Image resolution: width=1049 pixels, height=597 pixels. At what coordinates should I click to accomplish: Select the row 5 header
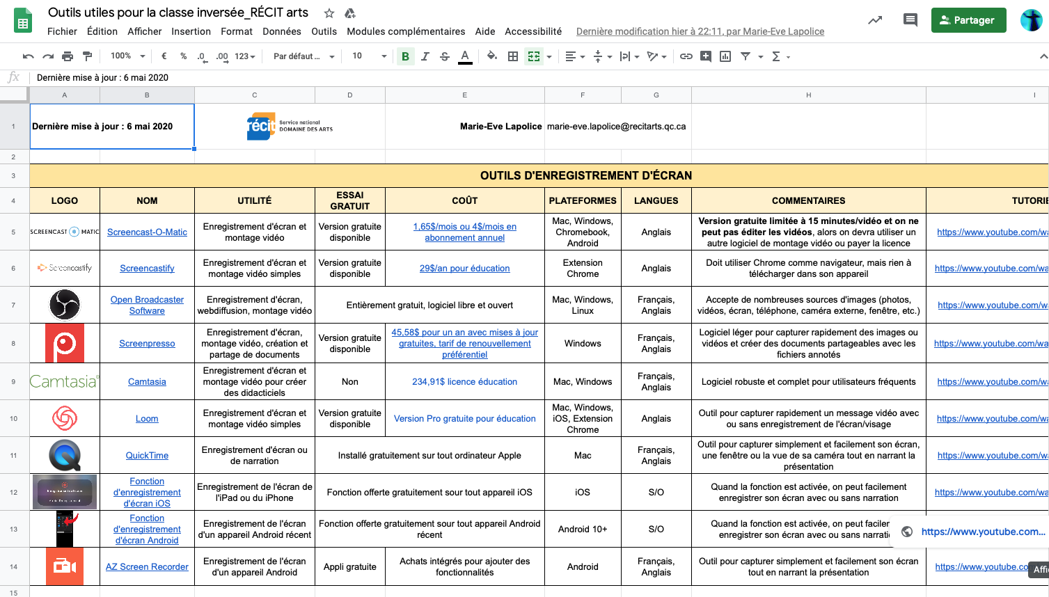tap(14, 232)
